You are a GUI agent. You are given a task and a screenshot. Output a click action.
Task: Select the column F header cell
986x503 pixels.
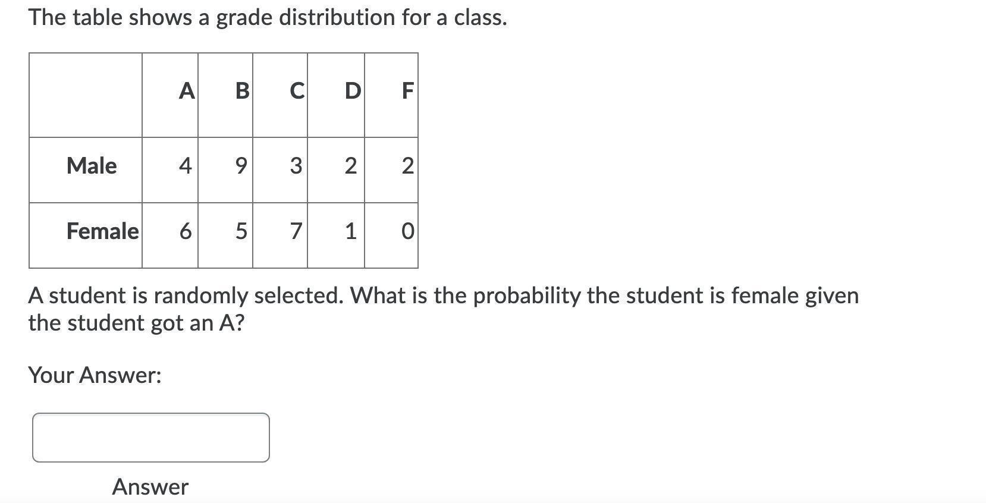[x=391, y=95]
